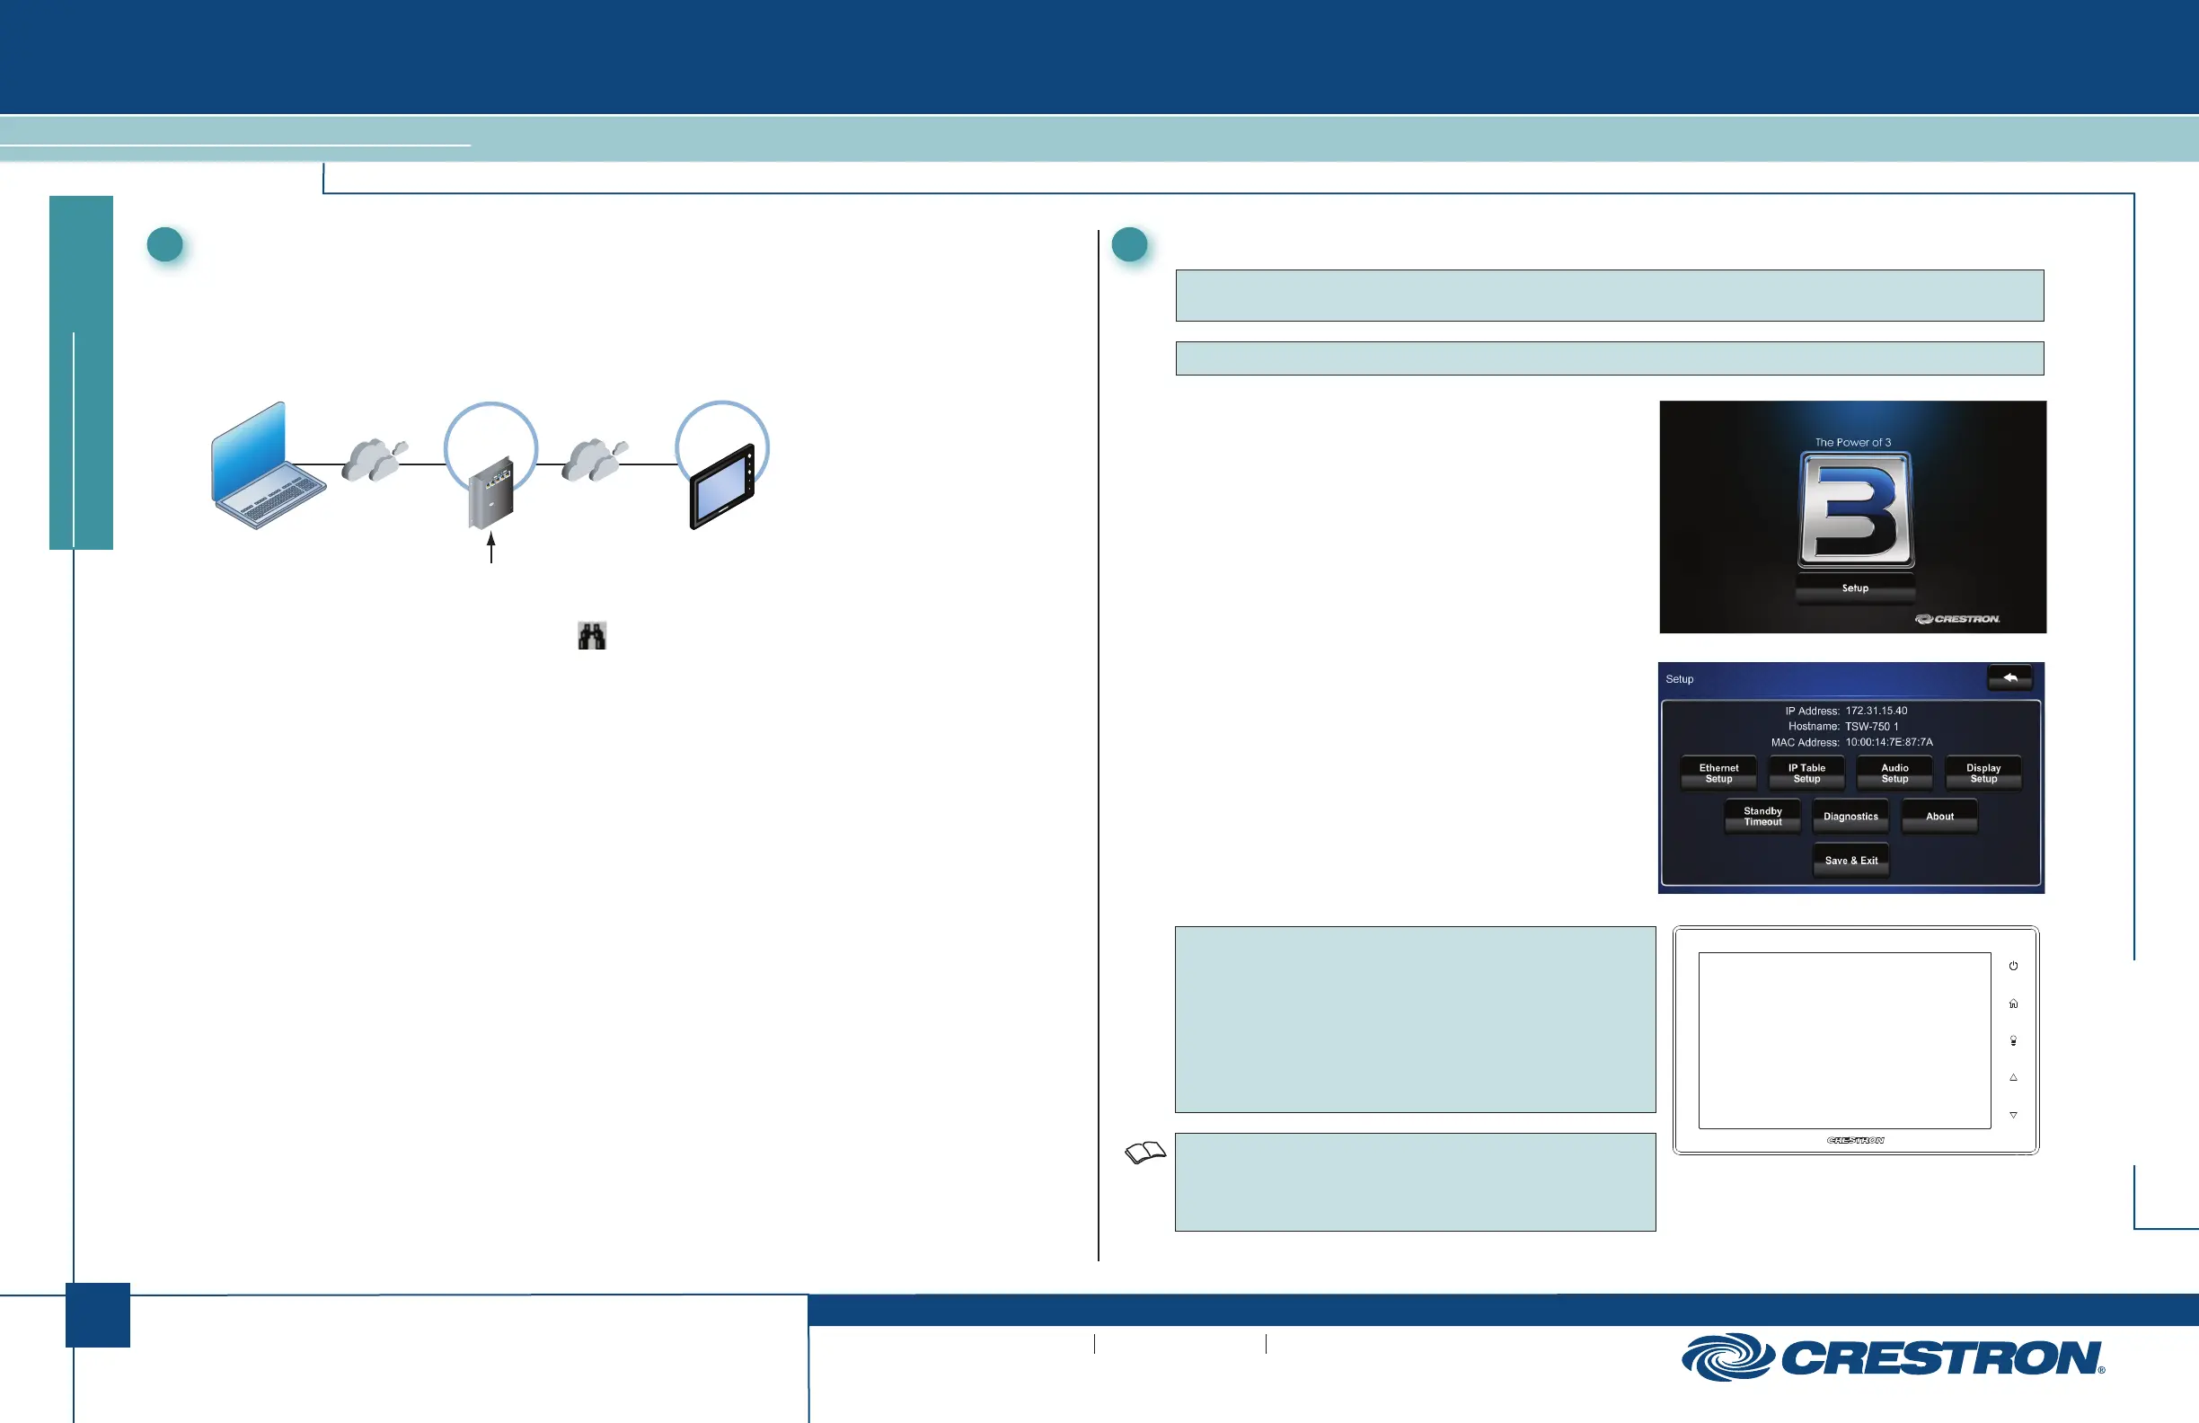Click the back arrow on the Setup screen
This screenshot has height=1423, width=2199.
[x=2009, y=678]
